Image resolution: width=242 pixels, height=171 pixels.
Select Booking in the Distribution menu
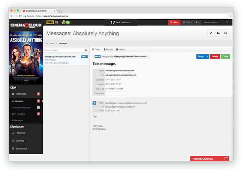[20, 141]
